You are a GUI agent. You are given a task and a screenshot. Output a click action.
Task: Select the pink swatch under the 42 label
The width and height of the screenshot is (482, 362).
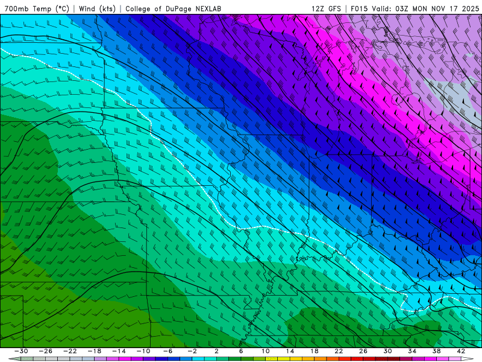455,358
